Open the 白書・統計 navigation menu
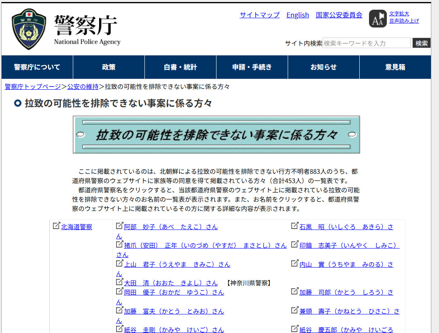439x333 pixels. click(180, 67)
